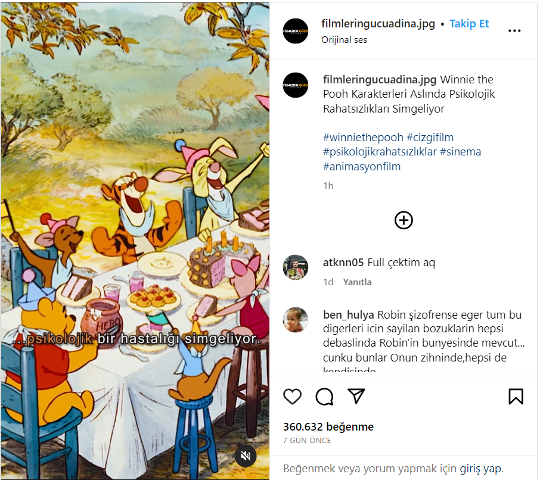The image size is (540, 480).
Task: View Orijinal ses audio page
Action: point(344,40)
